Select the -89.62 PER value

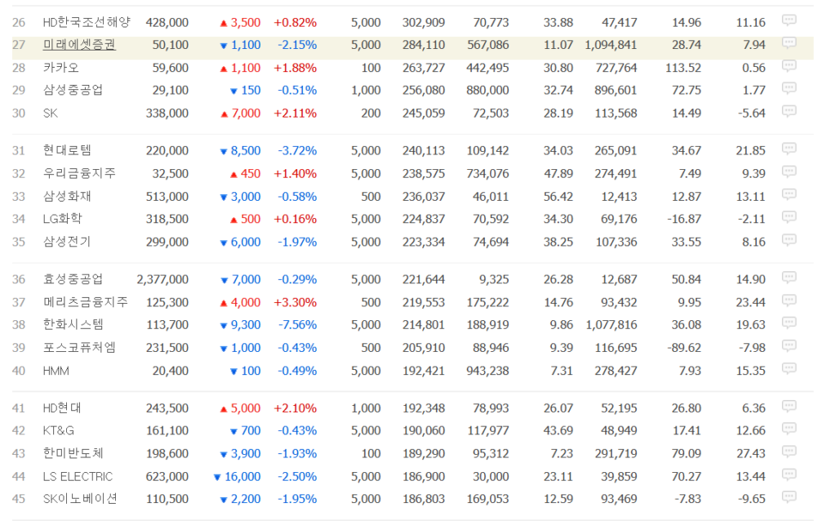(x=684, y=347)
